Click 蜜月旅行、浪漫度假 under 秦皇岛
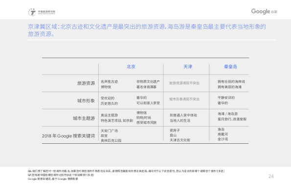 coord(232,119)
